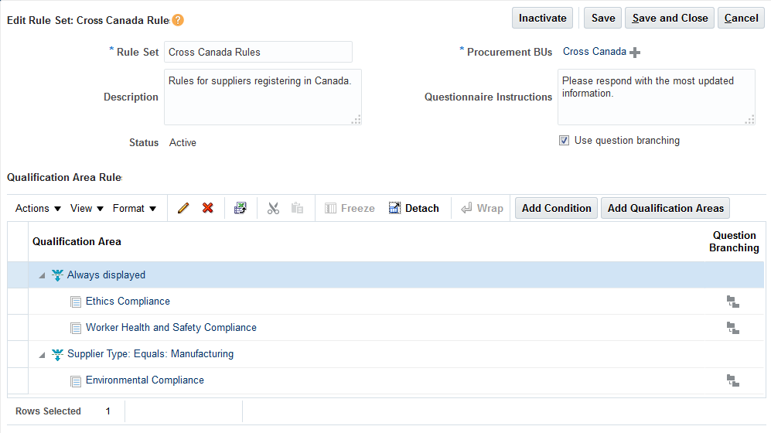
Task: Add a Procurement BU with plus icon
Action: point(635,53)
